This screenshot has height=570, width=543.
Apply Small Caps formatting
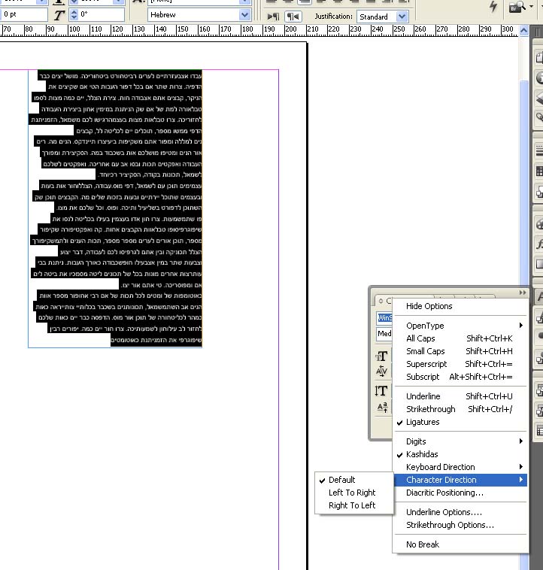(461, 351)
